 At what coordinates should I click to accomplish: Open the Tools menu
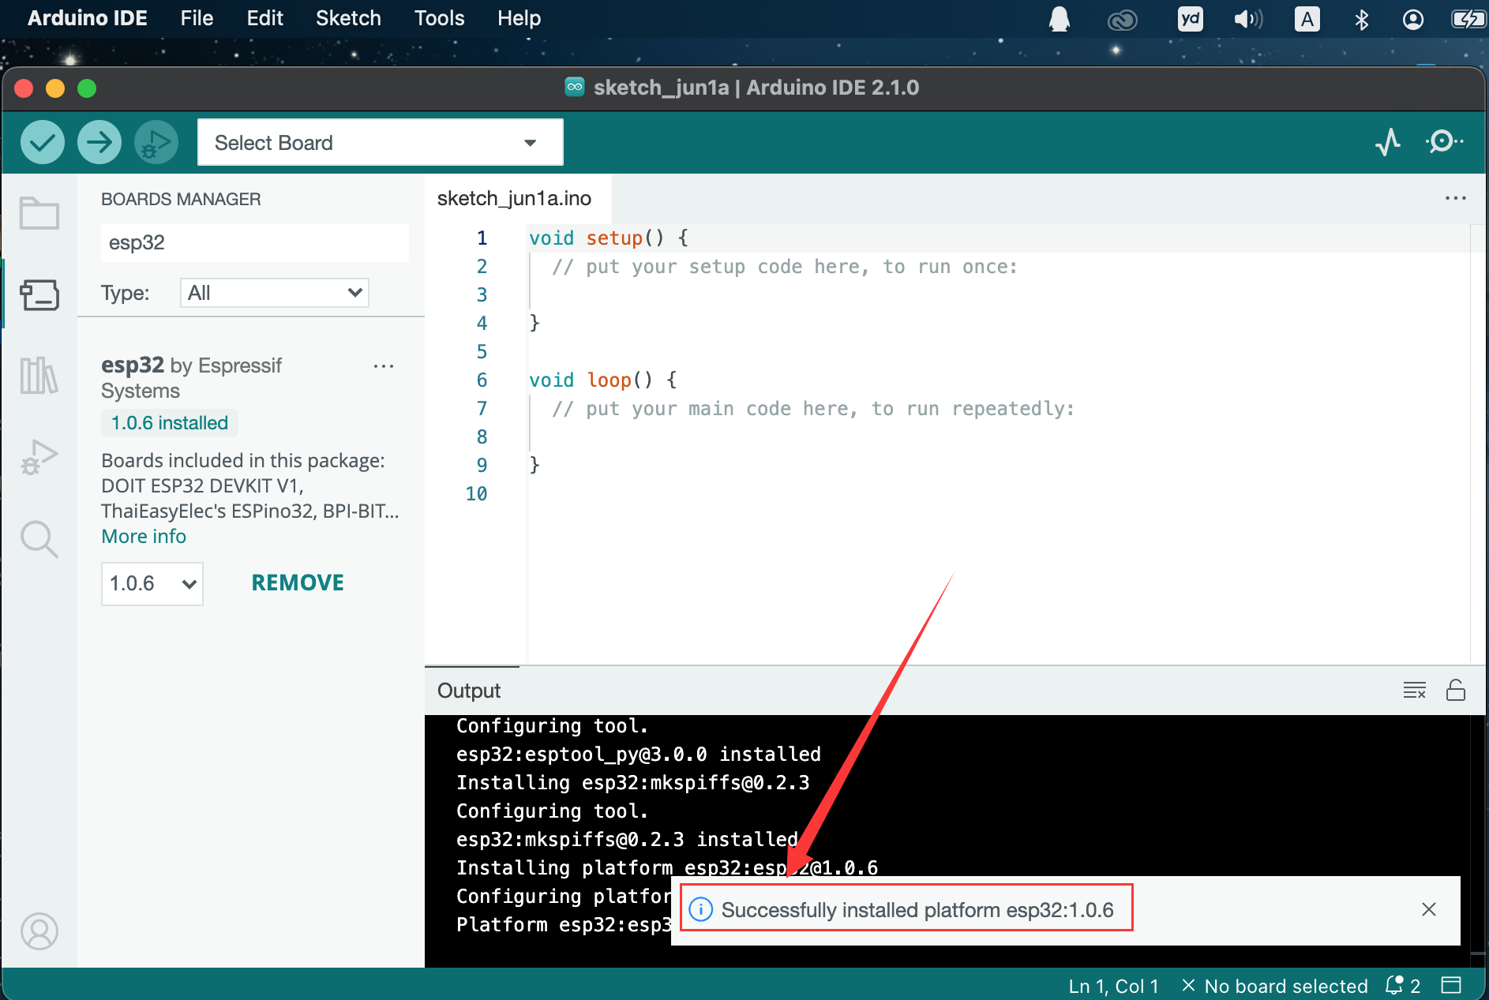click(439, 18)
